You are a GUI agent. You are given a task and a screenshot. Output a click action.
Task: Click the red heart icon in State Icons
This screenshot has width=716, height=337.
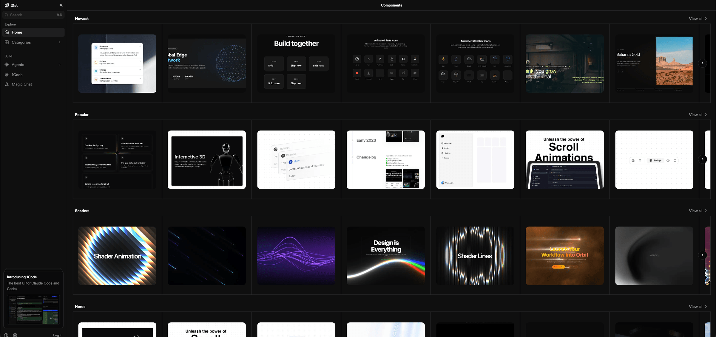357,73
